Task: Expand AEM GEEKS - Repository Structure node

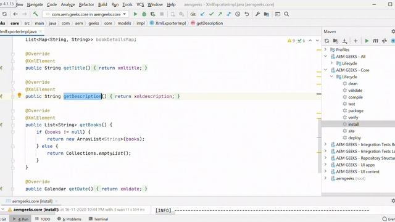Action: click(325, 158)
